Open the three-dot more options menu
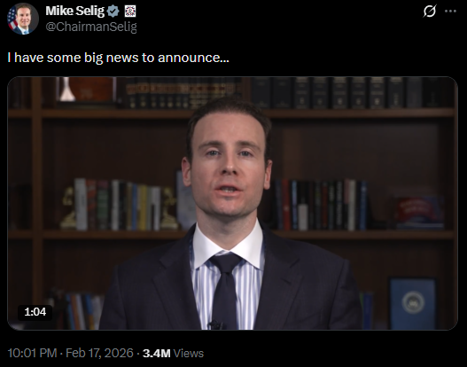 coord(450,11)
